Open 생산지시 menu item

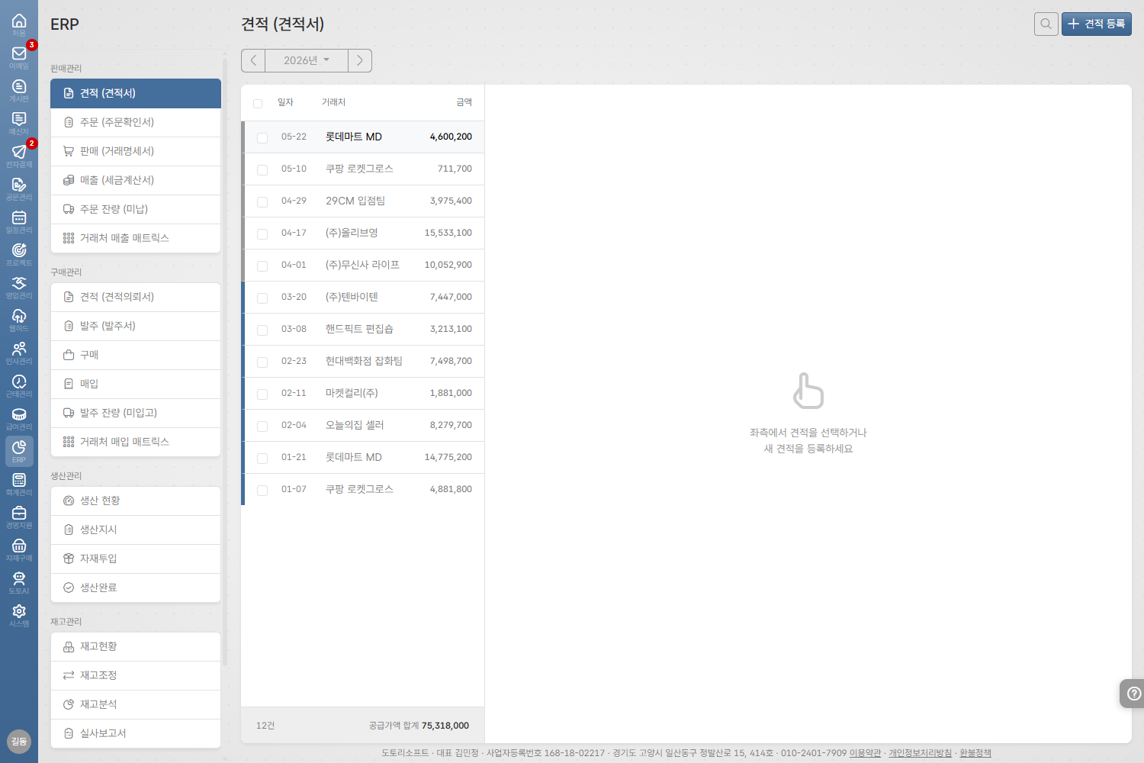click(136, 530)
